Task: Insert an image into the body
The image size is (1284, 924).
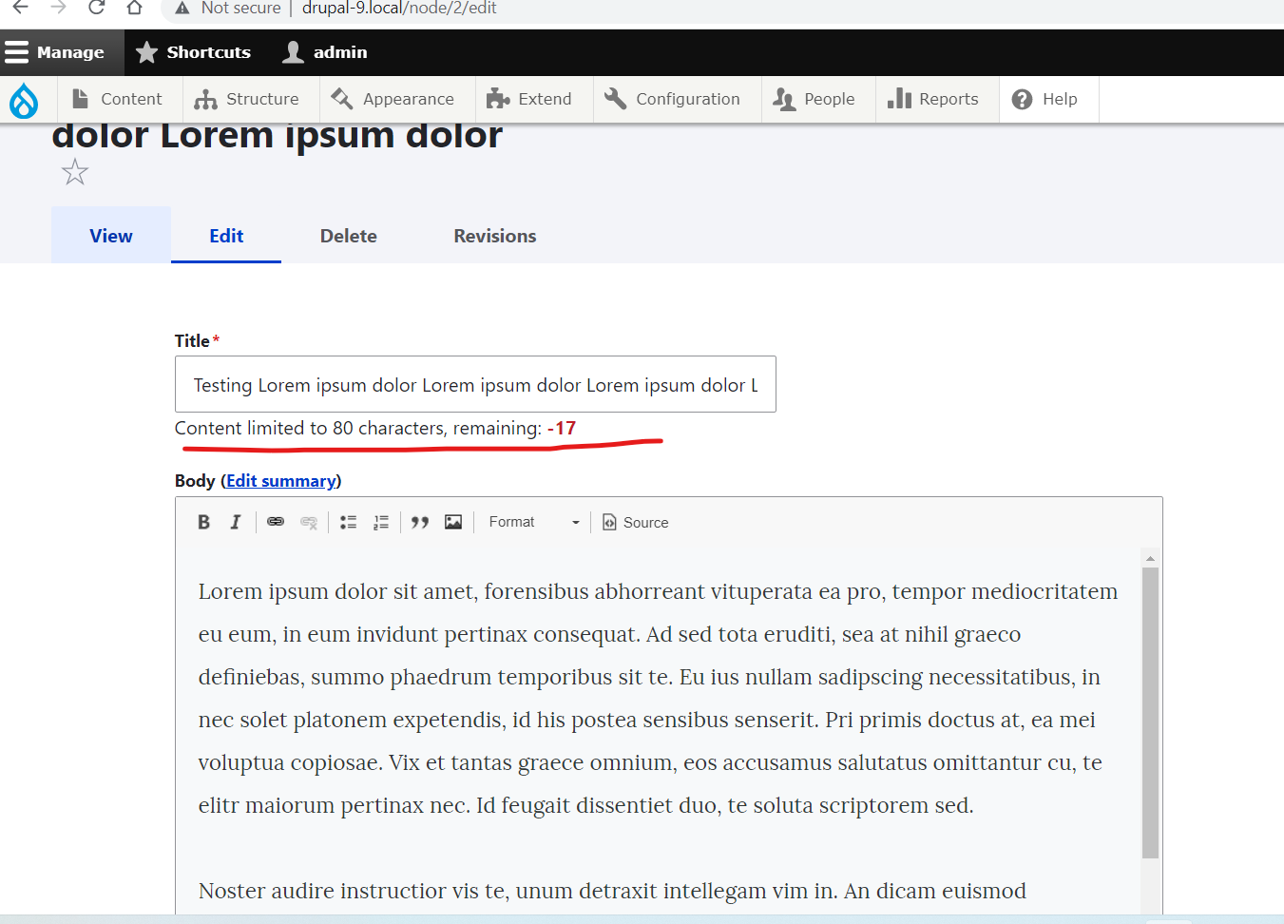Action: tap(452, 521)
